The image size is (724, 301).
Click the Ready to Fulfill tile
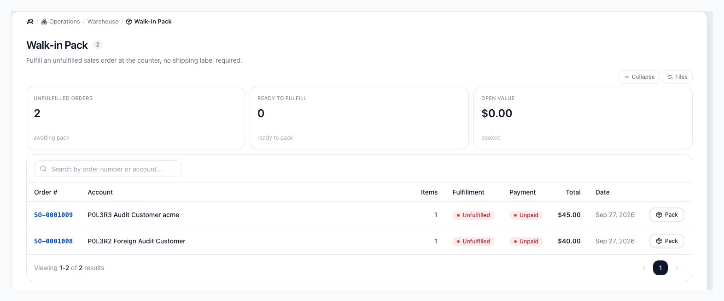[359, 118]
